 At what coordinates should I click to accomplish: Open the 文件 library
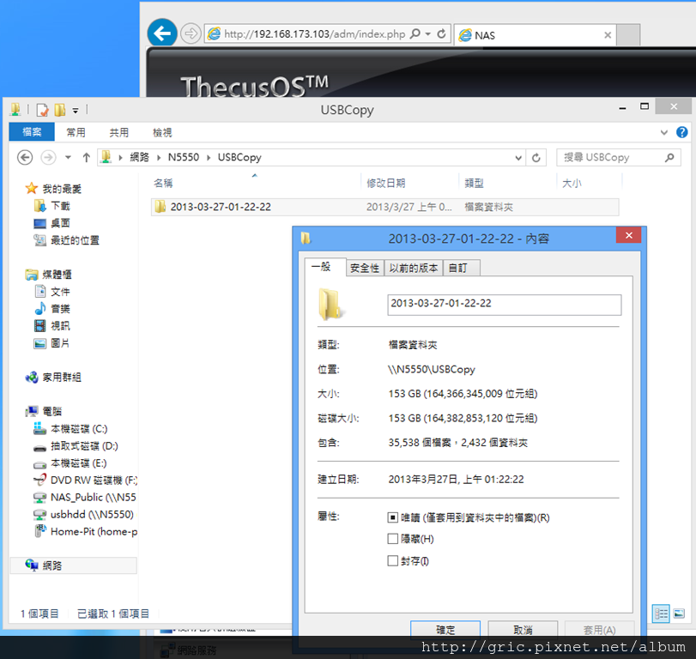60,292
